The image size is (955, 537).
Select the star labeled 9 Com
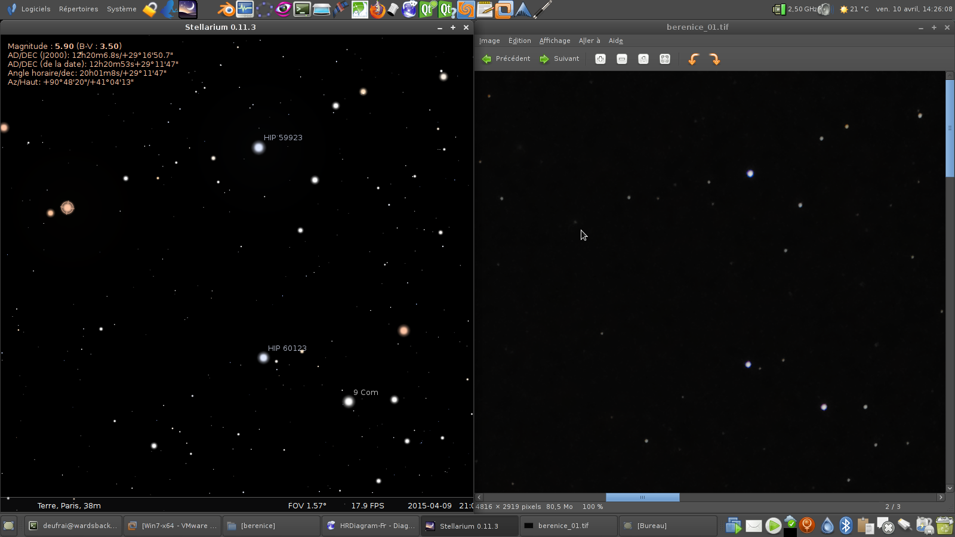349,402
